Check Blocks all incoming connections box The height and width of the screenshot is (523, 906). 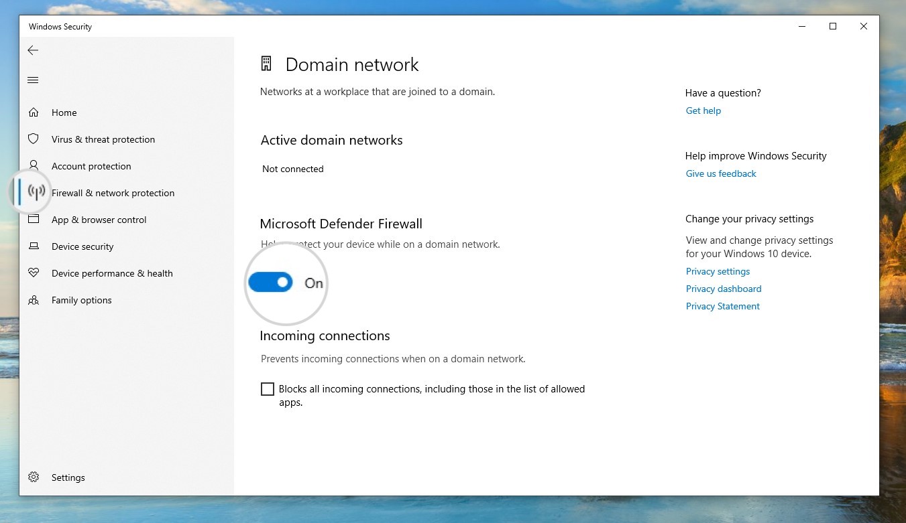268,389
